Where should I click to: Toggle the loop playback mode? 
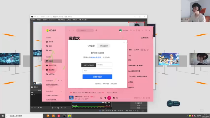pos(101,98)
